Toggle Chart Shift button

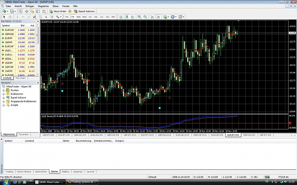coord(158,17)
